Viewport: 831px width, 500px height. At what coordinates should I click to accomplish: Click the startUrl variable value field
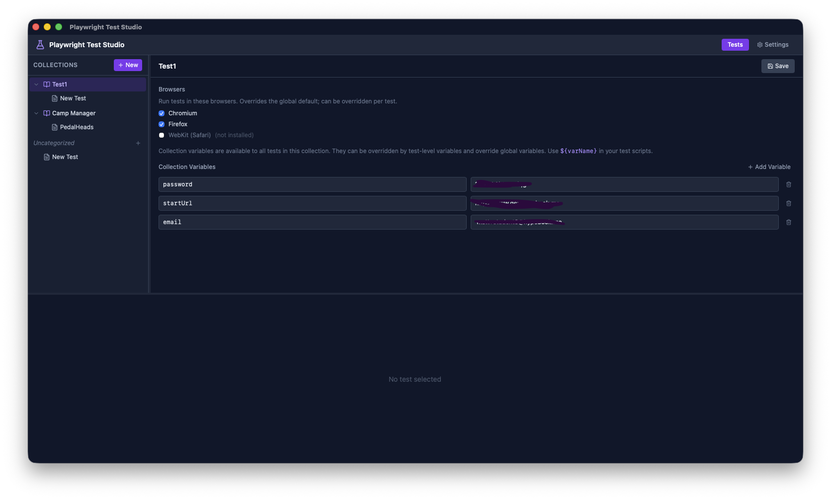625,203
